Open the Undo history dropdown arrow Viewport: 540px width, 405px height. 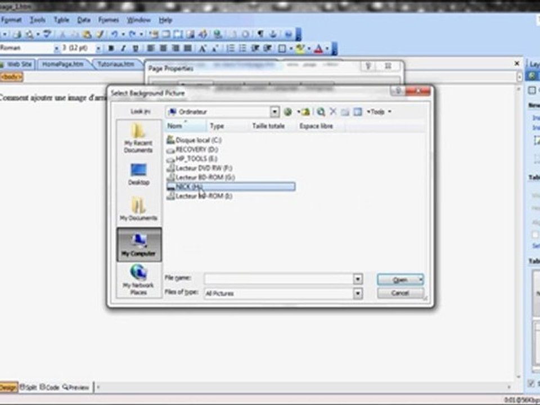click(123, 34)
